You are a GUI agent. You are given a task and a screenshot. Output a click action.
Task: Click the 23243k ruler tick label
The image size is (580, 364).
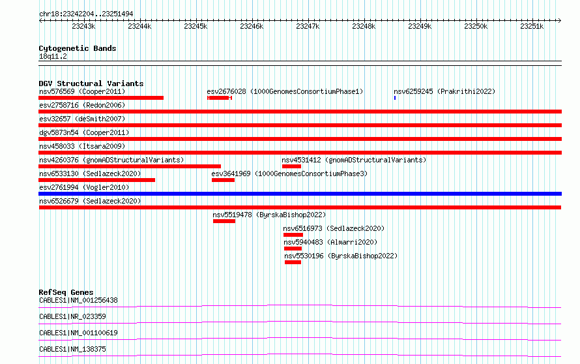pyautogui.click(x=83, y=26)
